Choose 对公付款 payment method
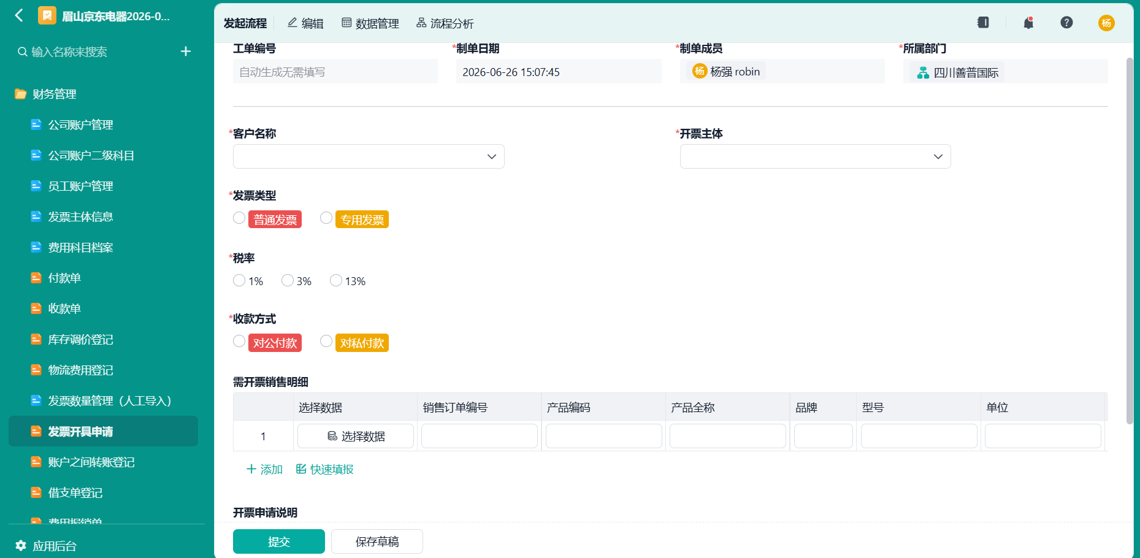The height and width of the screenshot is (558, 1140). [239, 342]
